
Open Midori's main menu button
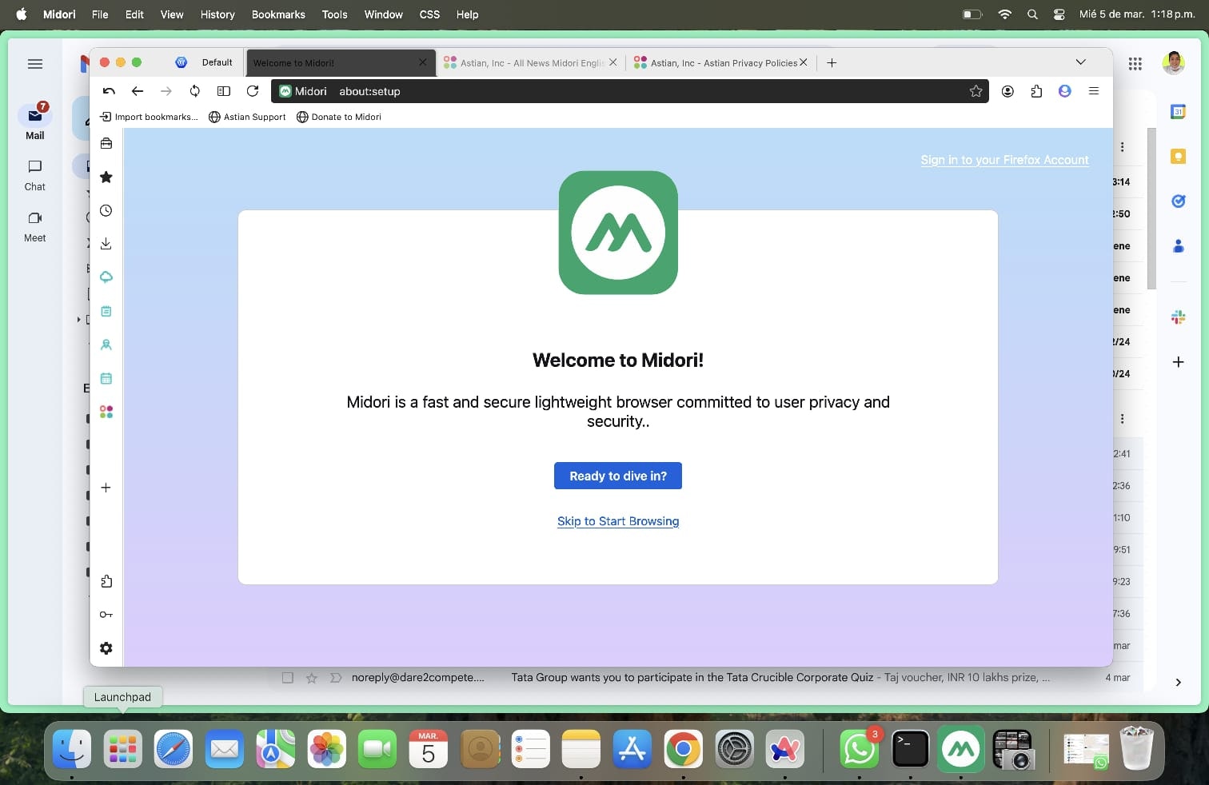(x=1094, y=91)
